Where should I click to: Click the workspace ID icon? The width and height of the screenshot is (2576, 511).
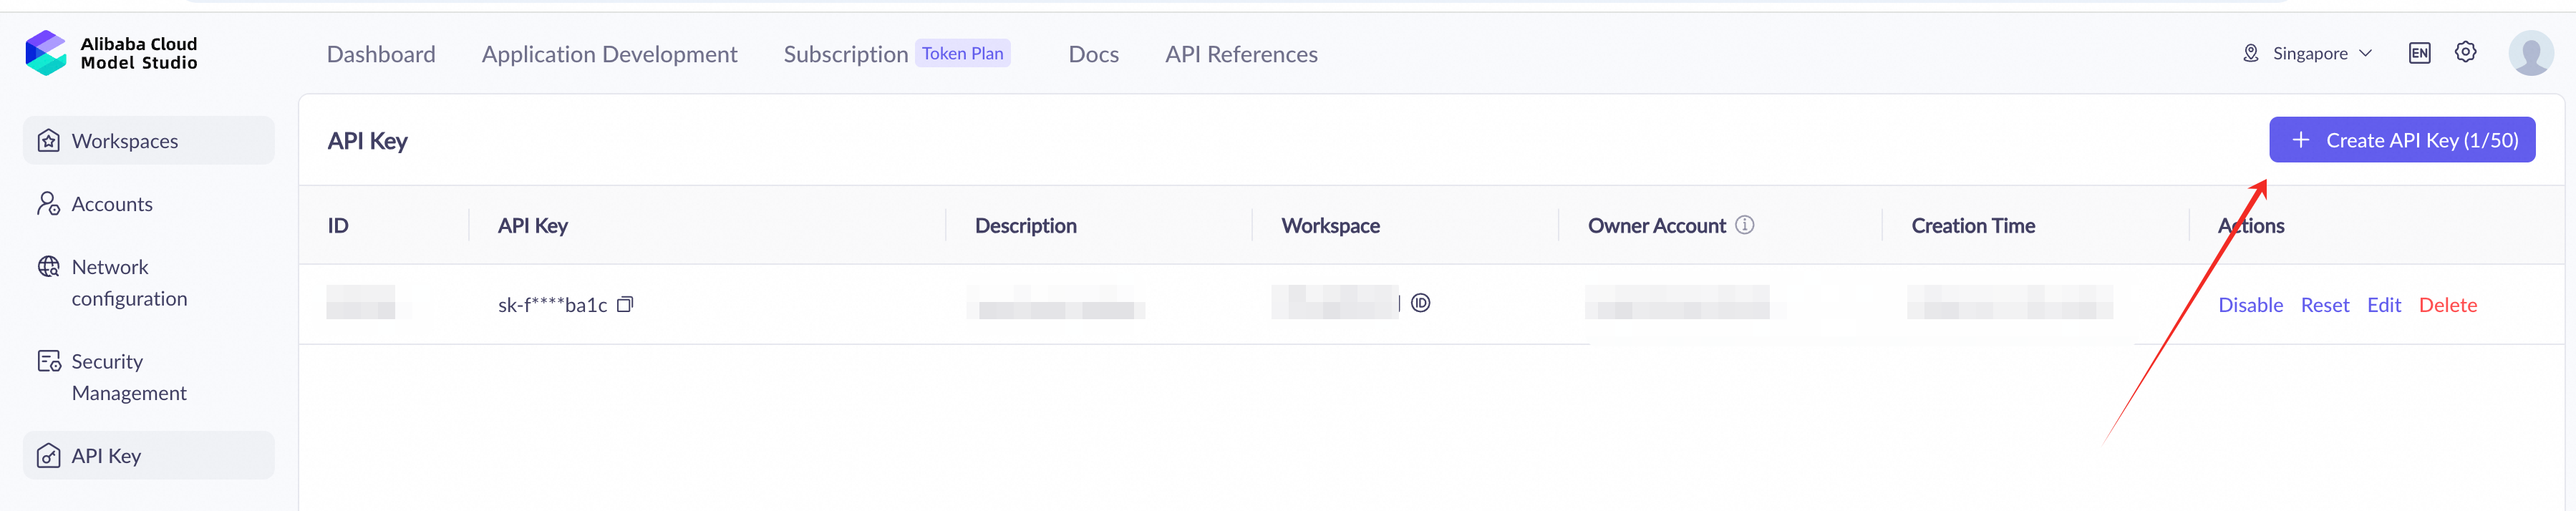click(x=1420, y=303)
